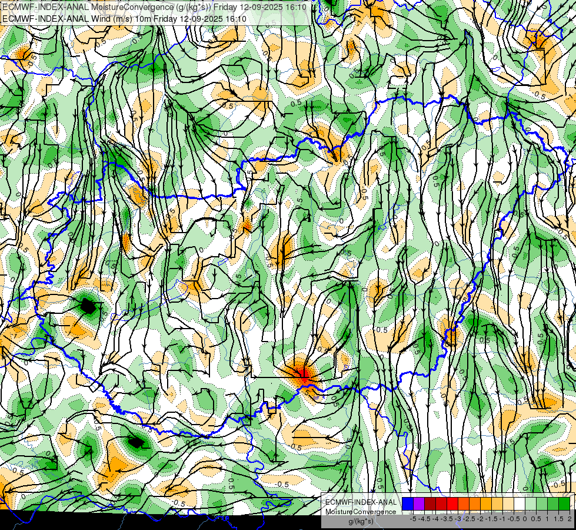Click the -3.5 tick label in the legend

click(447, 519)
